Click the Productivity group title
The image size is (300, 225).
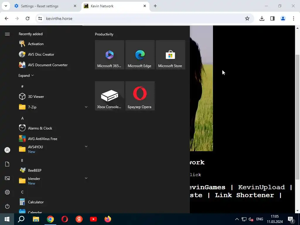click(x=104, y=34)
